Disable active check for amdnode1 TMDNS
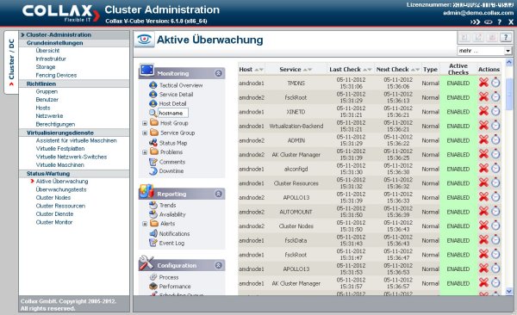Viewport: 517px width, 315px height. pyautogui.click(x=483, y=83)
